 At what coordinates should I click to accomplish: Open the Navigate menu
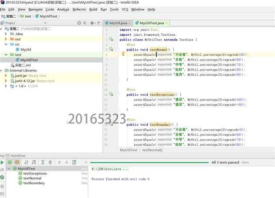35,9
